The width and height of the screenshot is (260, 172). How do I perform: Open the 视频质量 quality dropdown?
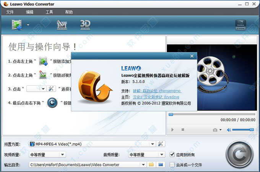(x=62, y=155)
